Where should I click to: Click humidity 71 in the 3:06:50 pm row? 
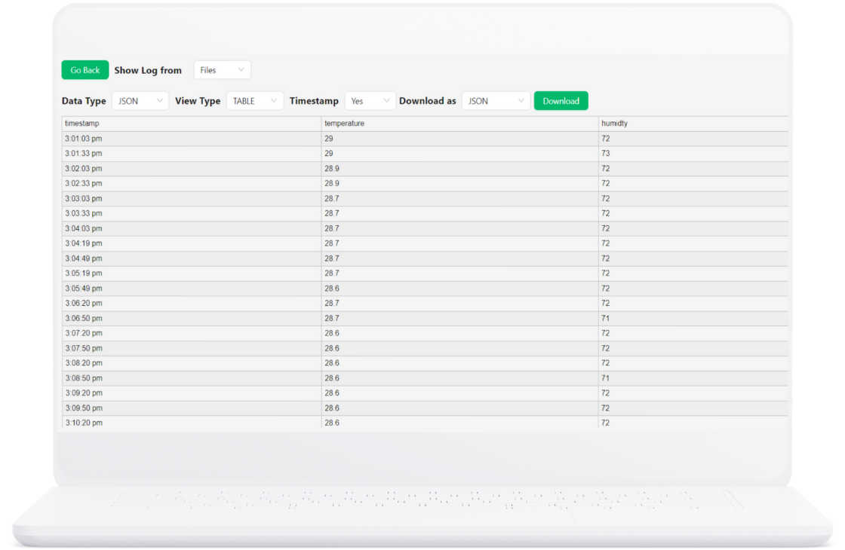tap(693, 319)
